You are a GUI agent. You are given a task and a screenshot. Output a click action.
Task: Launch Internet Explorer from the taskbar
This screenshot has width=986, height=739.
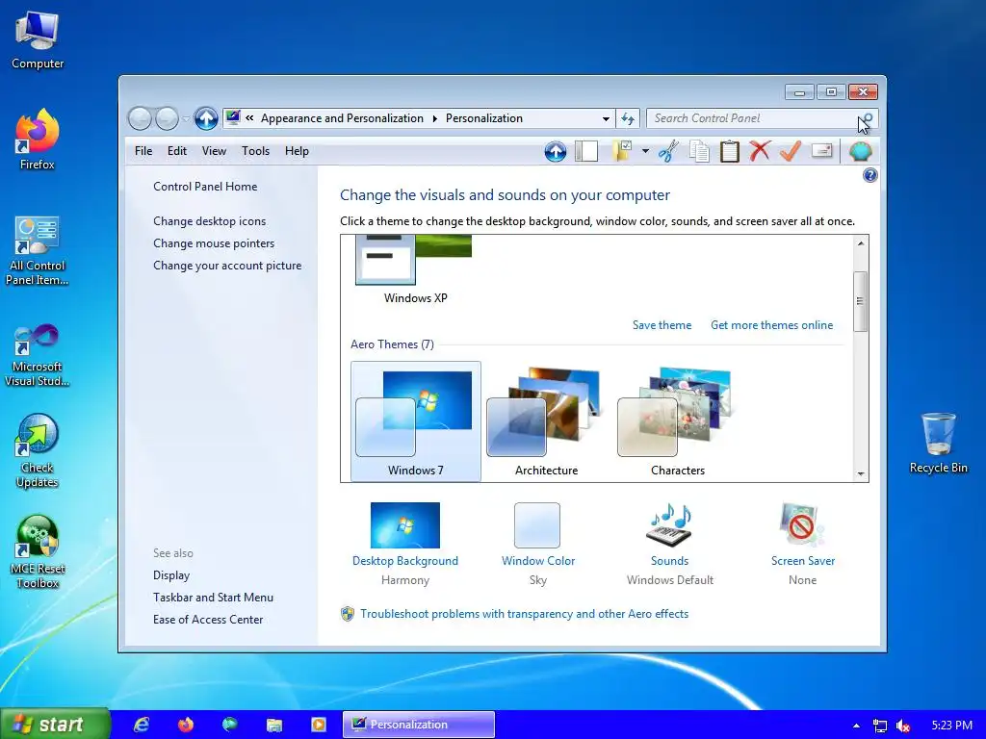[142, 725]
